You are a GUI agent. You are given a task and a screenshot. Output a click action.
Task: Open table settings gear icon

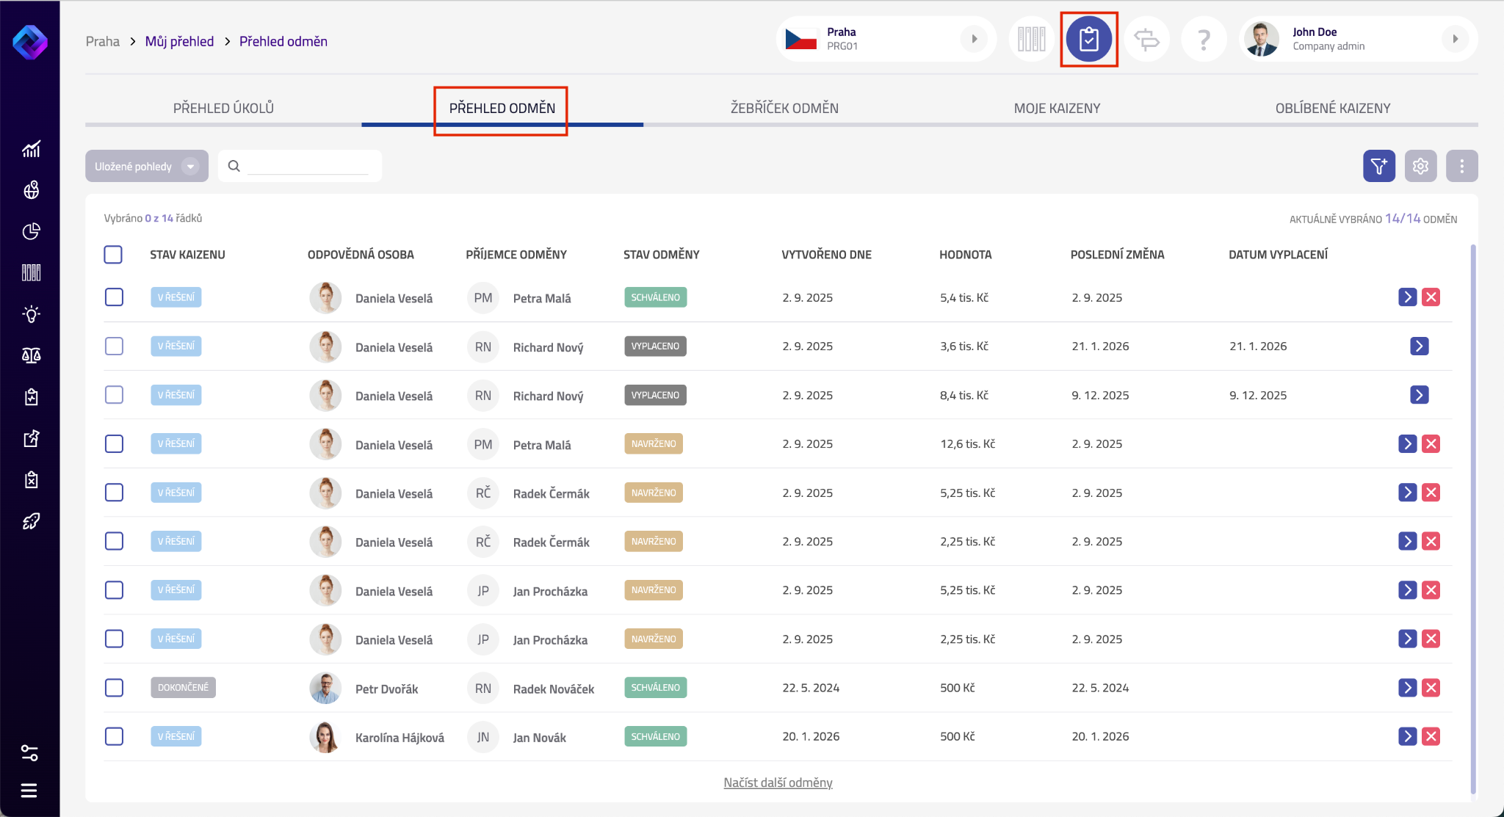tap(1420, 166)
